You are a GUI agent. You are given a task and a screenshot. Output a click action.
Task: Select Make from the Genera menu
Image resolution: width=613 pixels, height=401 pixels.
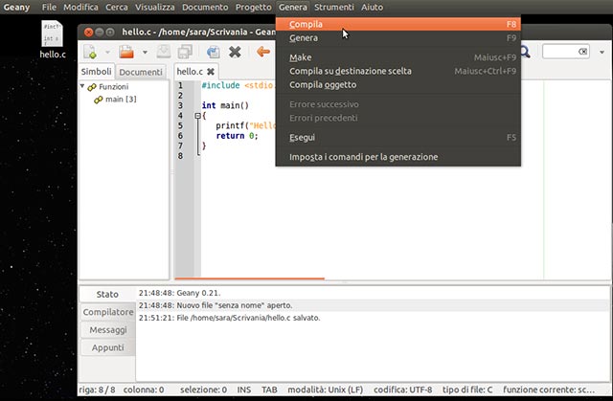(300, 57)
